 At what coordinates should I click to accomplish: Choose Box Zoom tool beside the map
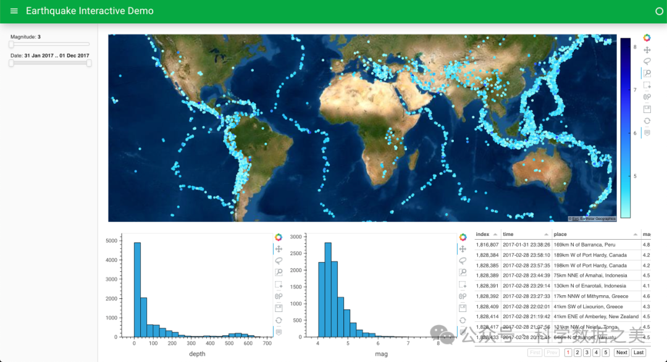[x=647, y=73]
